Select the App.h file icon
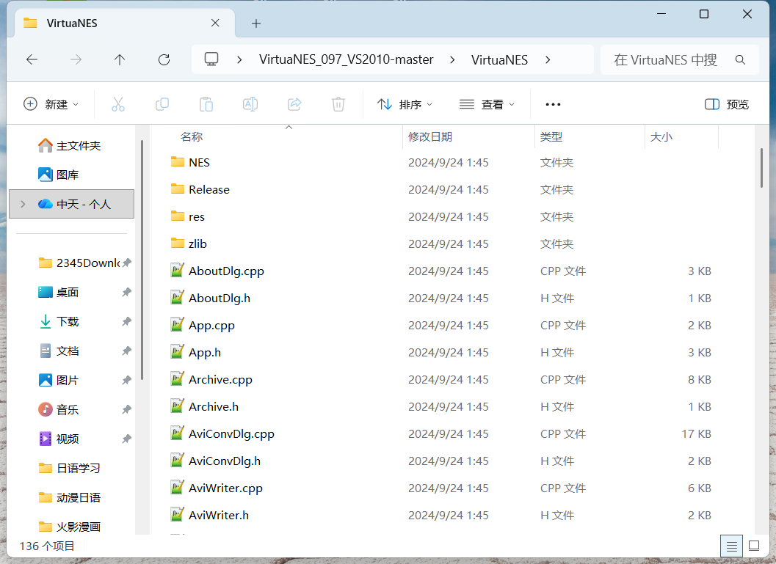 click(x=177, y=352)
